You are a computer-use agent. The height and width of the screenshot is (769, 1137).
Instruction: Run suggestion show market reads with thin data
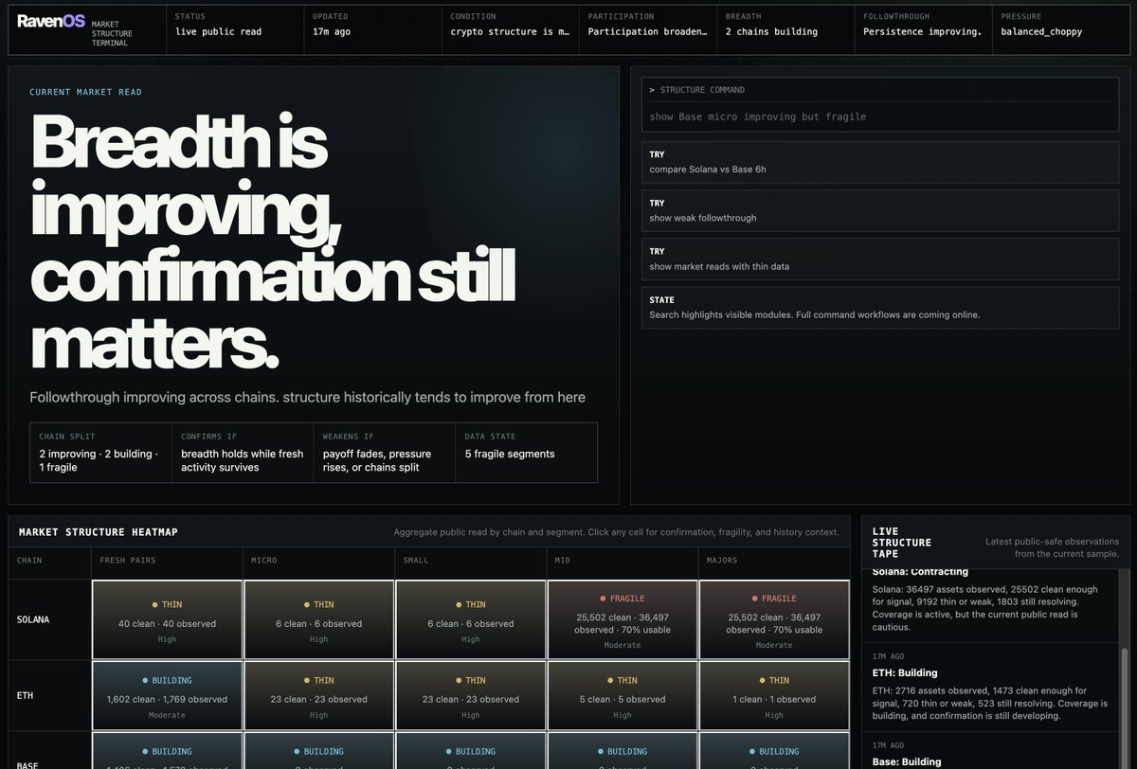(880, 259)
